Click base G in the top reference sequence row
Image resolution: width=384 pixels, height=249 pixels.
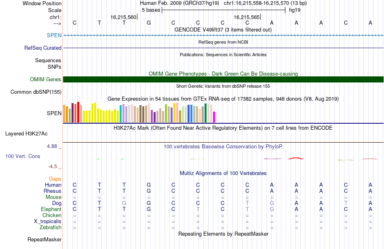(149, 23)
